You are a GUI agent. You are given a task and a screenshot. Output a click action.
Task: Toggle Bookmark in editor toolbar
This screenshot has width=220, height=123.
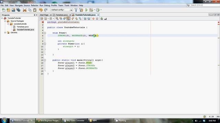pos(80,18)
